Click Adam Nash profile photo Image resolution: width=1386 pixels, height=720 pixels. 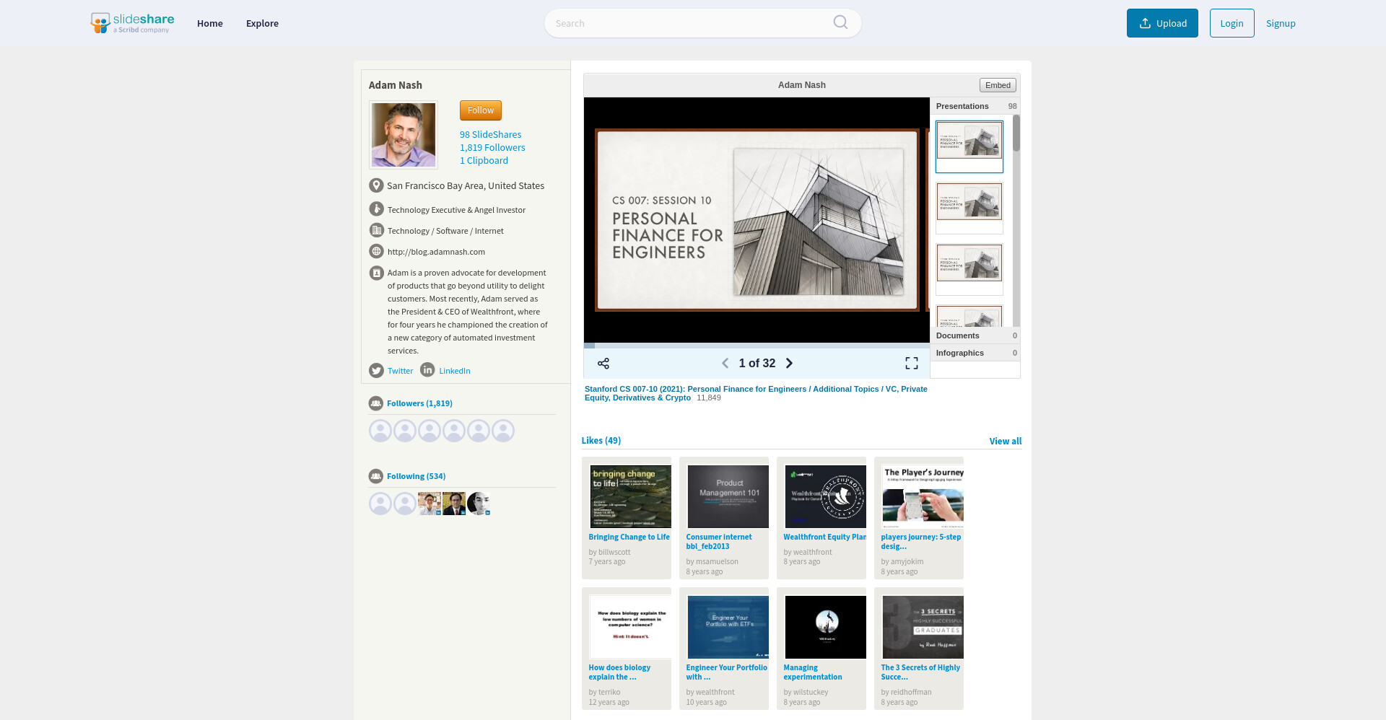[x=404, y=135]
